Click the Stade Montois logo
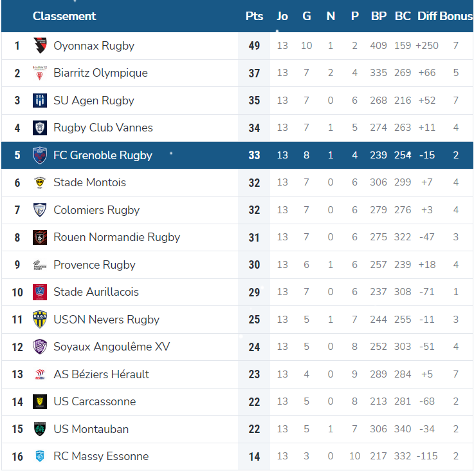Image resolution: width=474 pixels, height=471 pixels. (x=40, y=182)
